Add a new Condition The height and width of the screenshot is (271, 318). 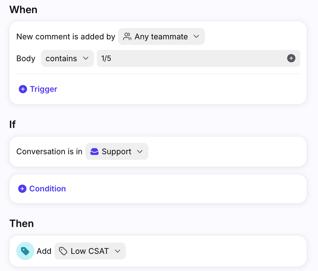(x=47, y=189)
